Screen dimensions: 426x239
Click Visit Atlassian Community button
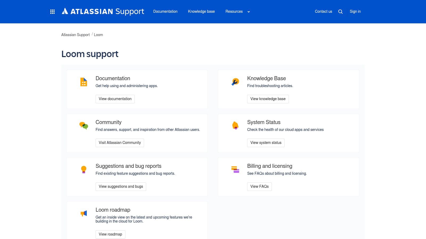[x=120, y=143]
